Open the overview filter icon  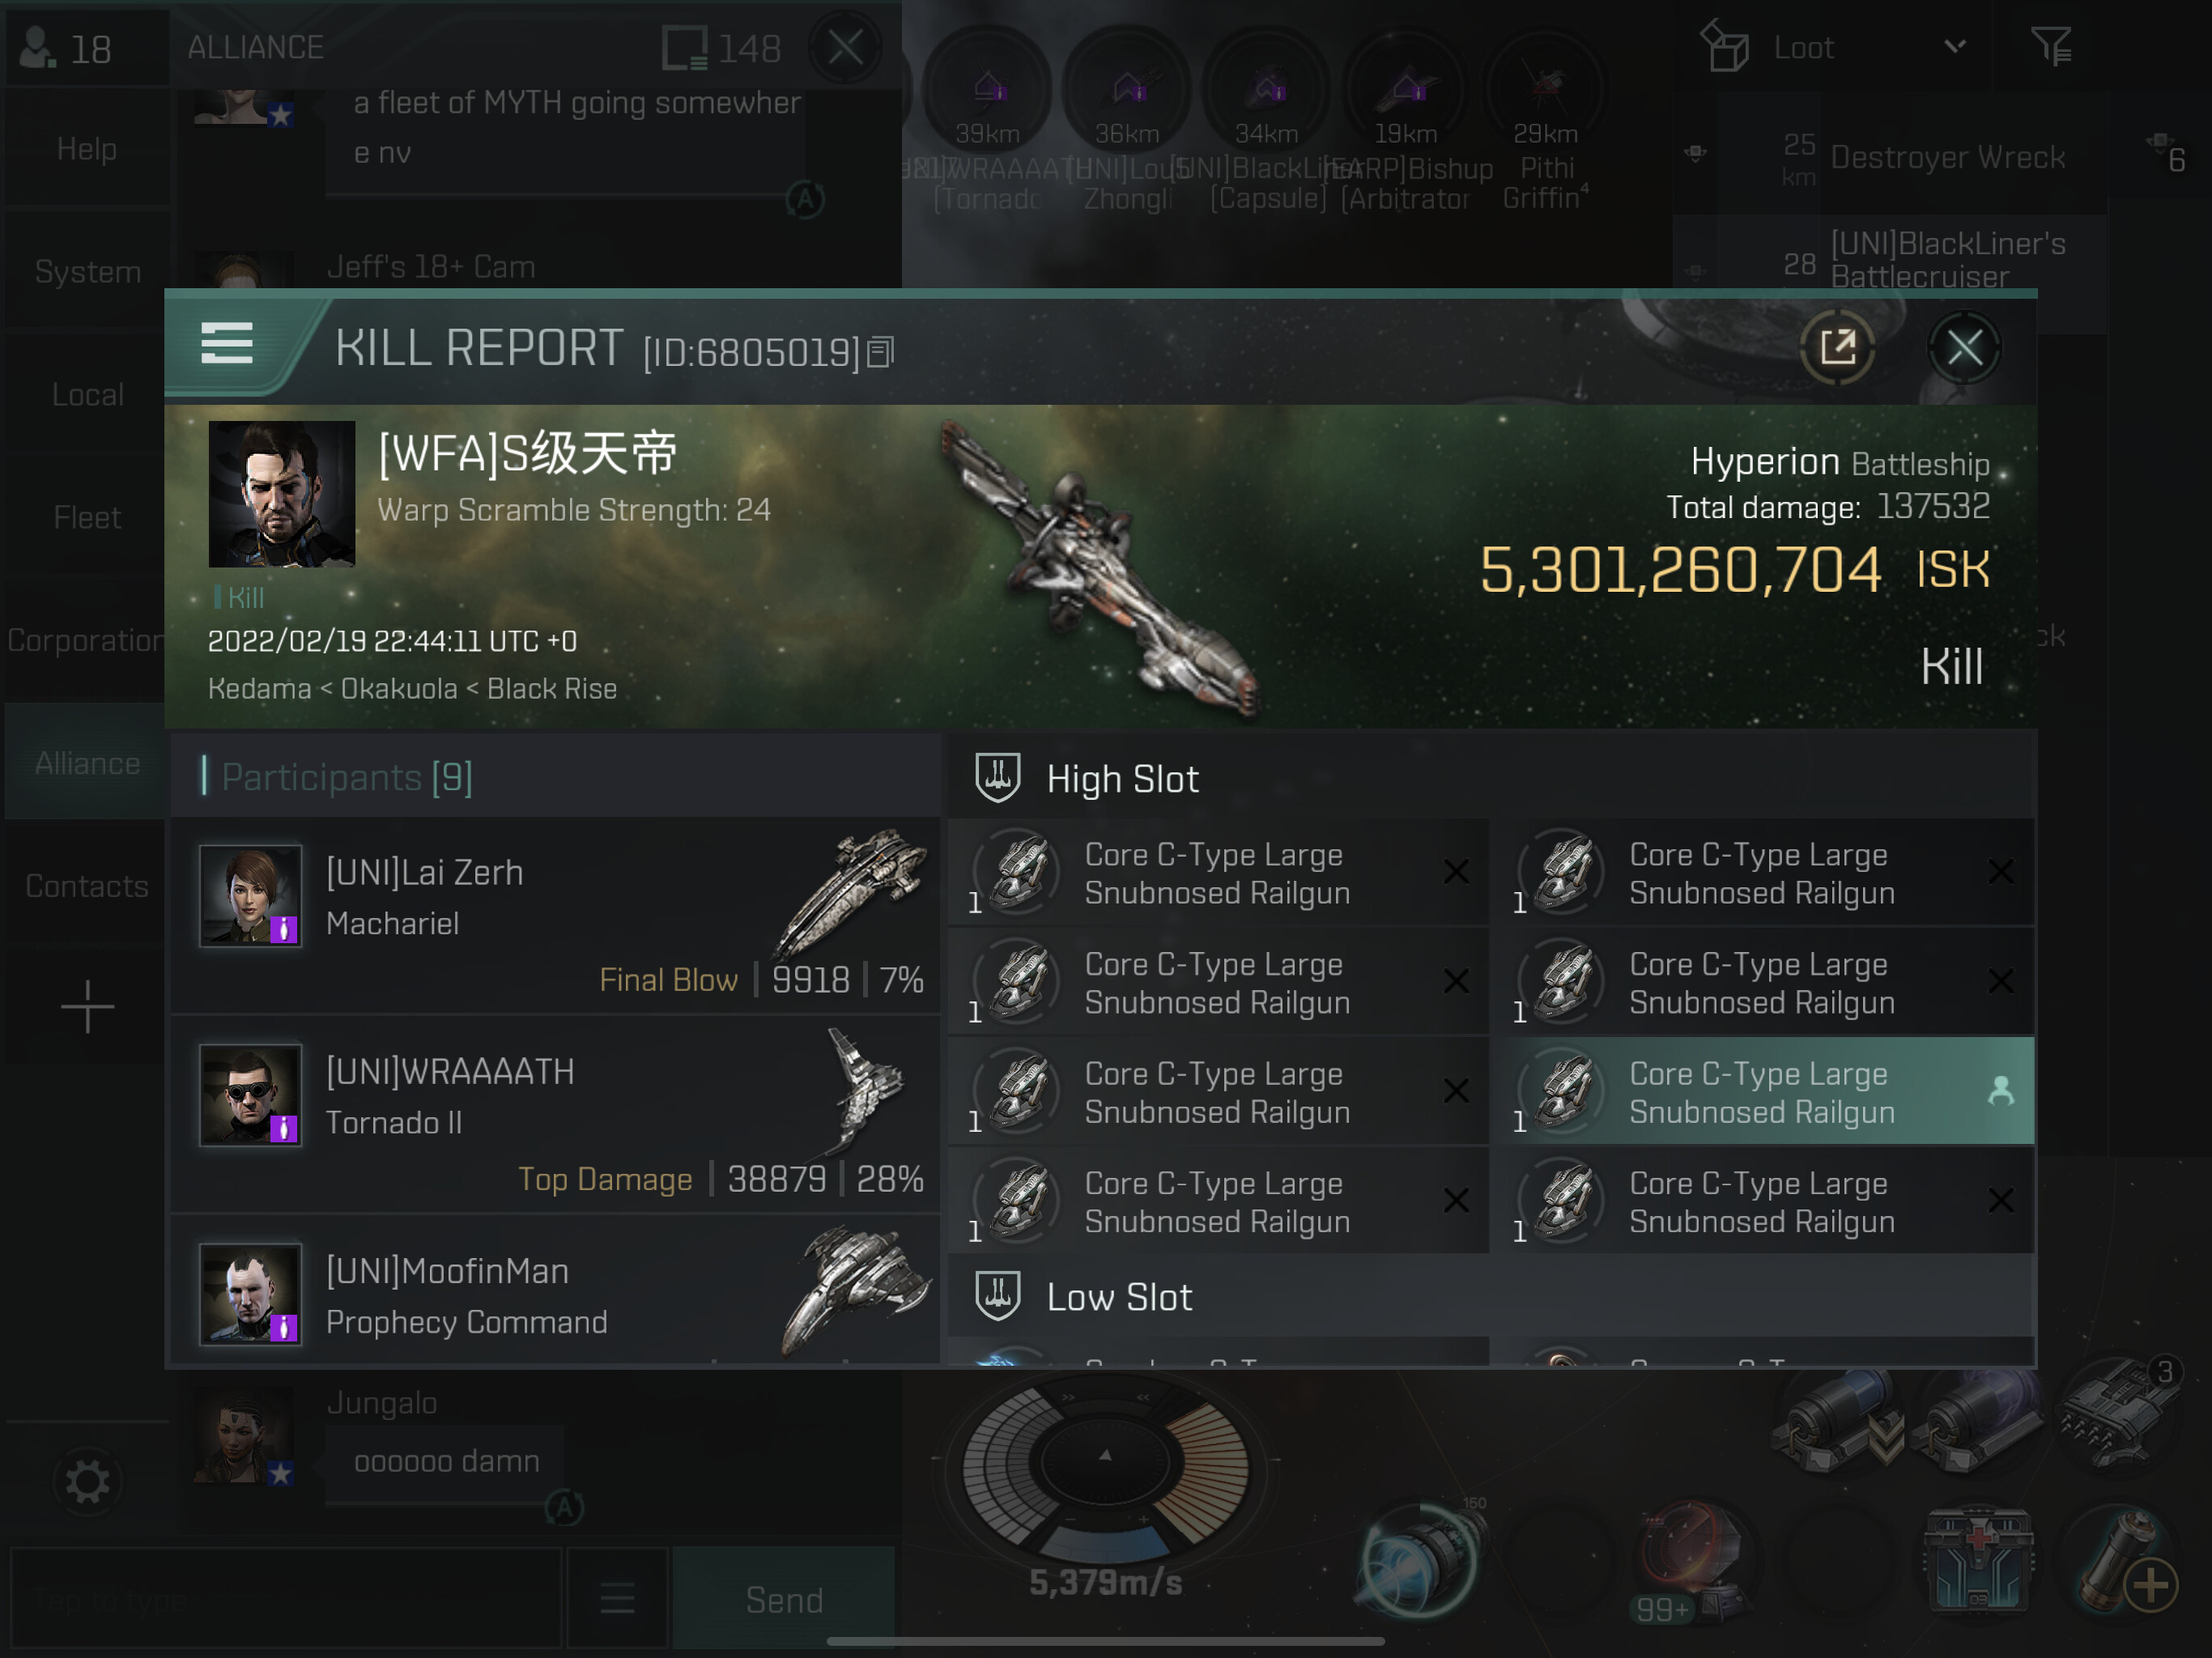[x=2050, y=46]
